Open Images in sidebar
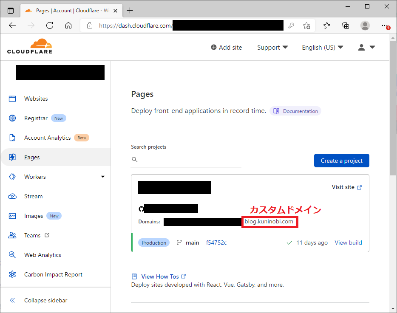The width and height of the screenshot is (397, 313). (x=34, y=216)
